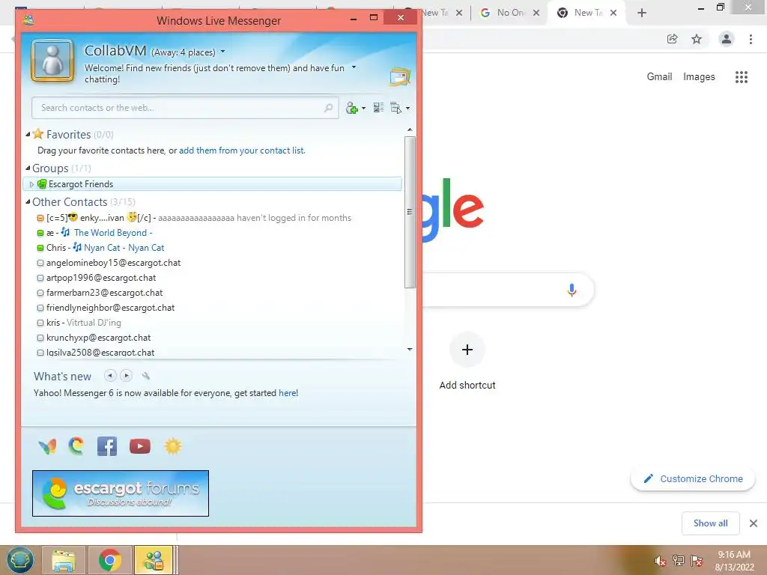Screen dimensions: 767x575
Task: Click the Show menu icon in Messenger
Action: (395, 108)
